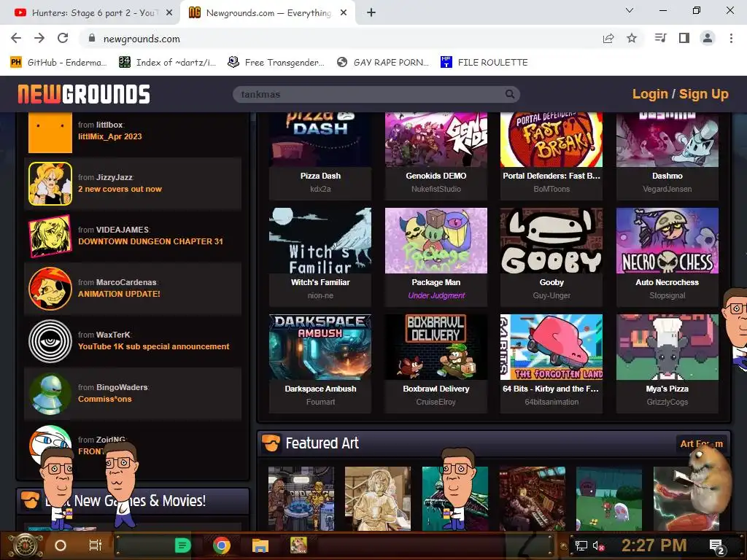Screen dimensions: 747x560
Task: Open the Mya's Pizza thumbnail
Action: click(667, 347)
